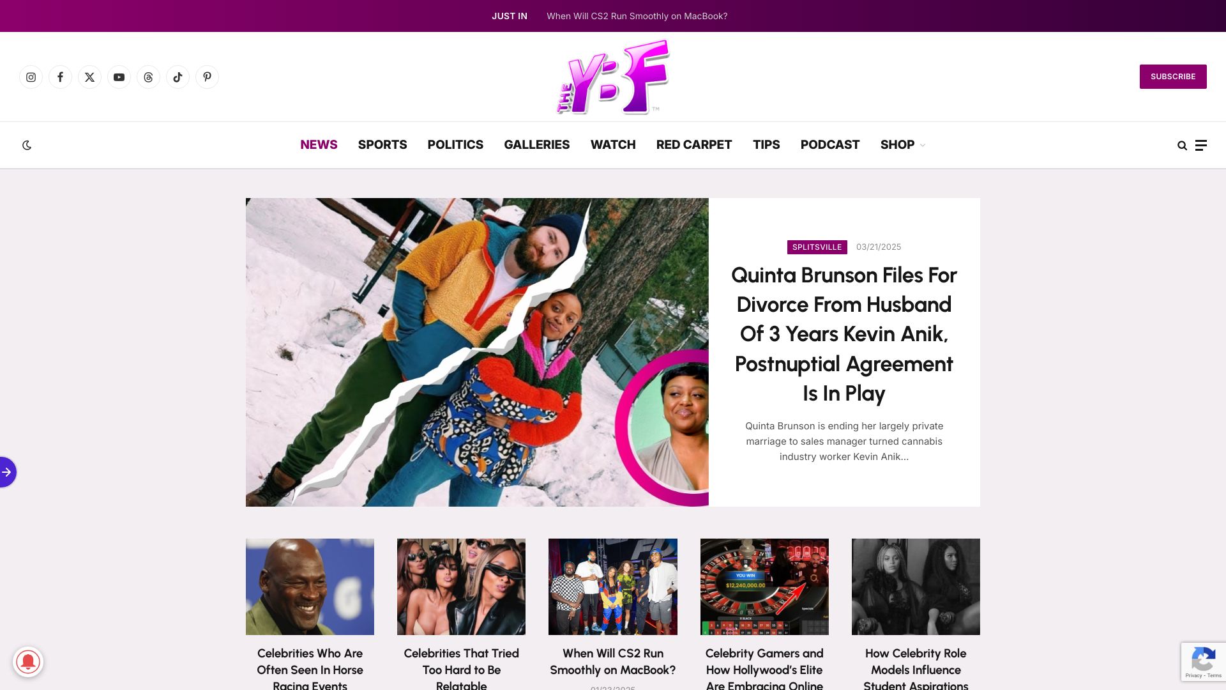
Task: Open the Instagram social icon
Action: 31,77
